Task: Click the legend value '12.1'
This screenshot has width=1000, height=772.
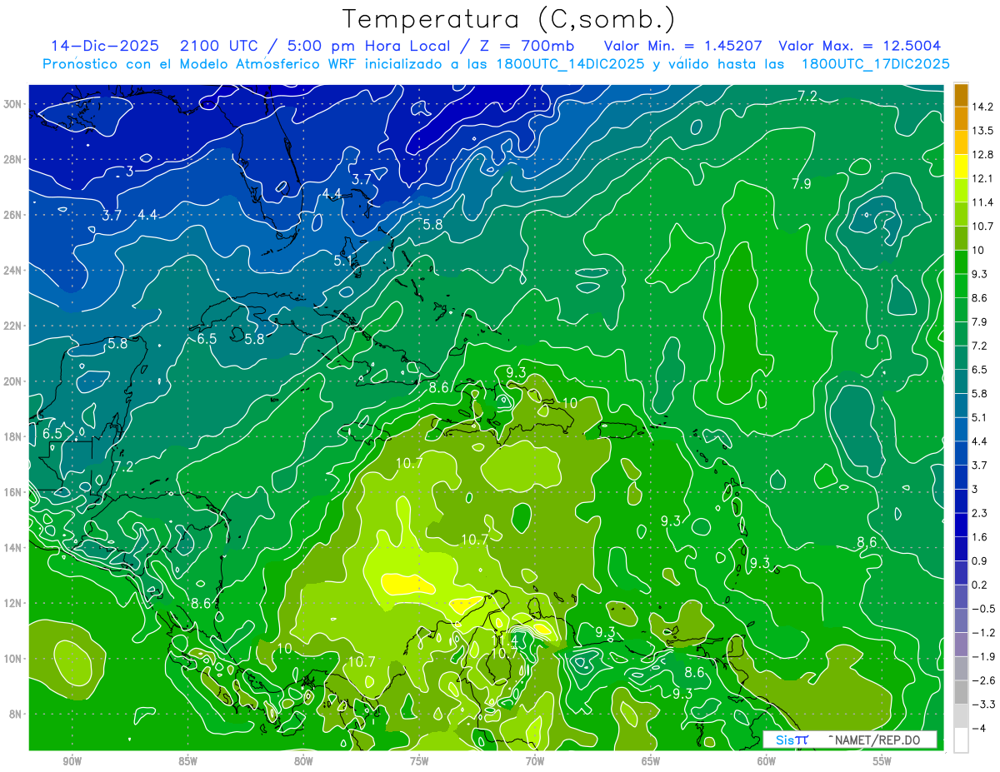Action: pos(982,179)
